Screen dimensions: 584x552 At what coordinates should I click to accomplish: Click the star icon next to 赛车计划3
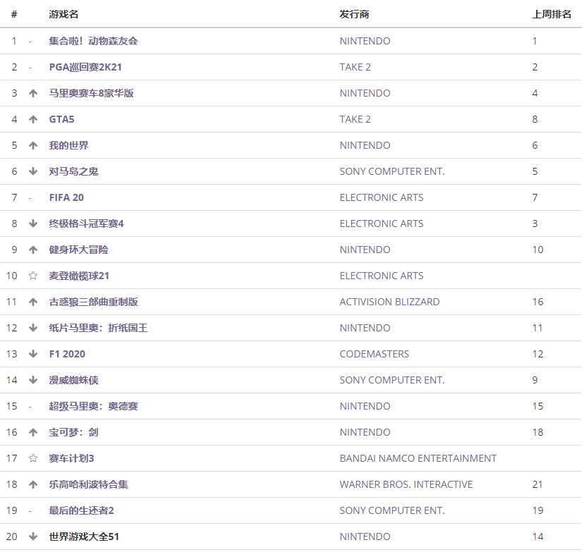(32, 458)
